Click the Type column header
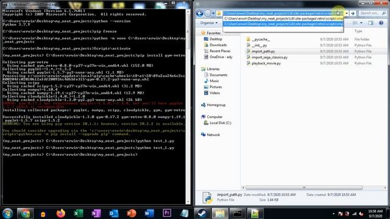 point(358,31)
